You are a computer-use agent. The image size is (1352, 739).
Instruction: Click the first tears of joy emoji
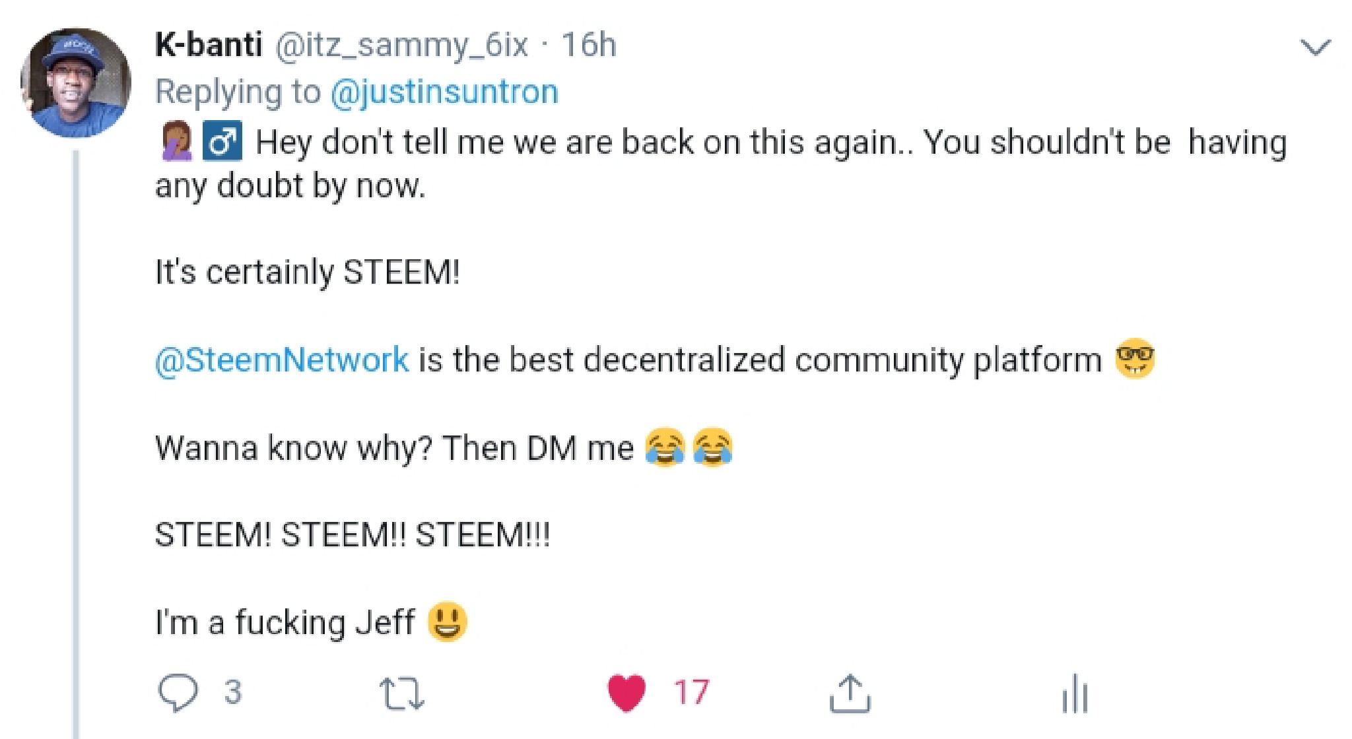665,447
